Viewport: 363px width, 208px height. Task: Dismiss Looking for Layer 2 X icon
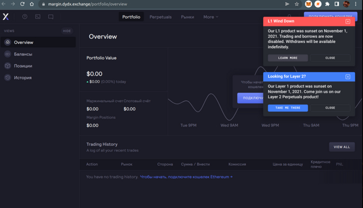348,77
